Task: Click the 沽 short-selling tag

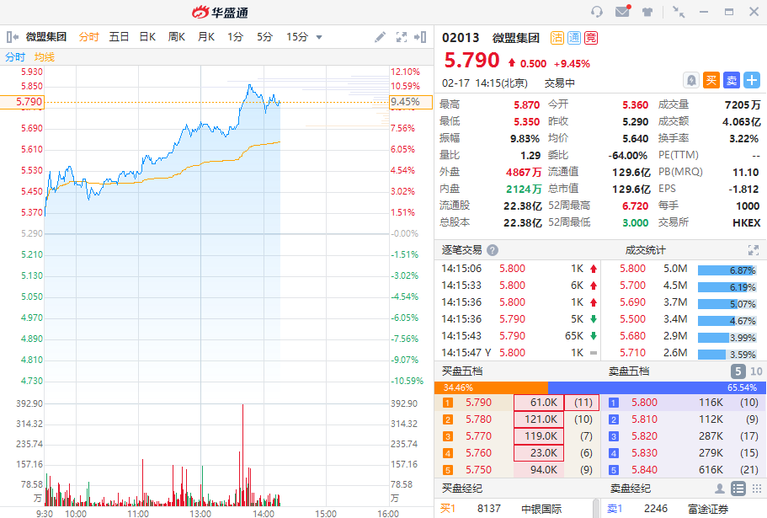Action: pyautogui.click(x=557, y=38)
